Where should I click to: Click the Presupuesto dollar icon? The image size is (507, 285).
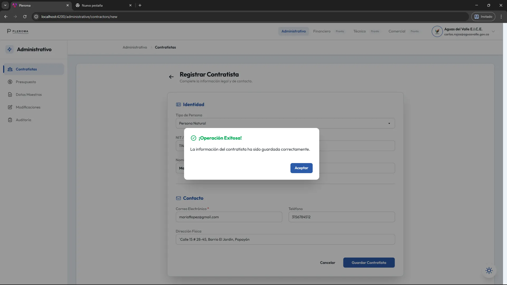(x=10, y=82)
